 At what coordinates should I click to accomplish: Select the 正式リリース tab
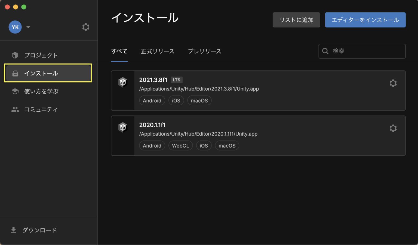(158, 51)
